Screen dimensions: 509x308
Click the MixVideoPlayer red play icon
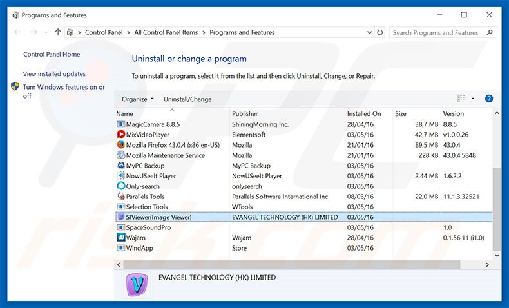point(120,135)
